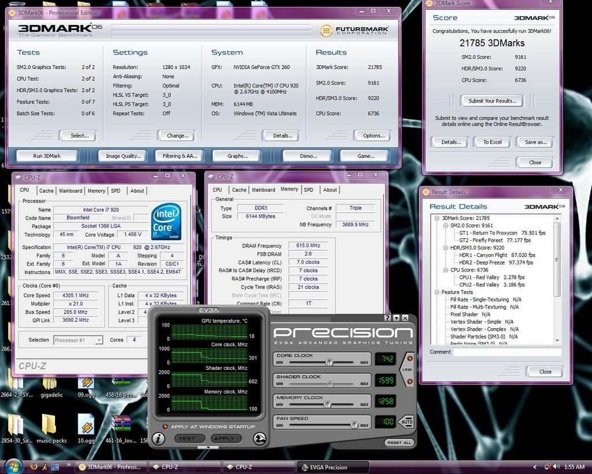Switch to Cache tab in left CPU-Z
Screen dimensions: 592x474
(46, 191)
